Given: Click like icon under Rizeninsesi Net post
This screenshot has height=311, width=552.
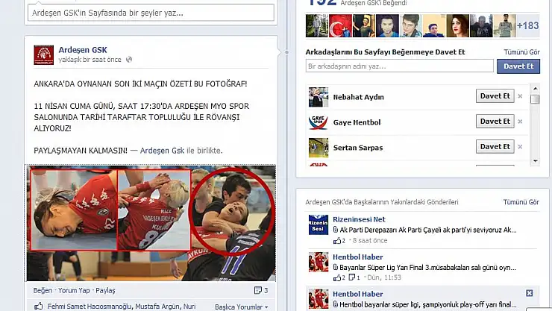Looking at the screenshot, I should [337, 241].
